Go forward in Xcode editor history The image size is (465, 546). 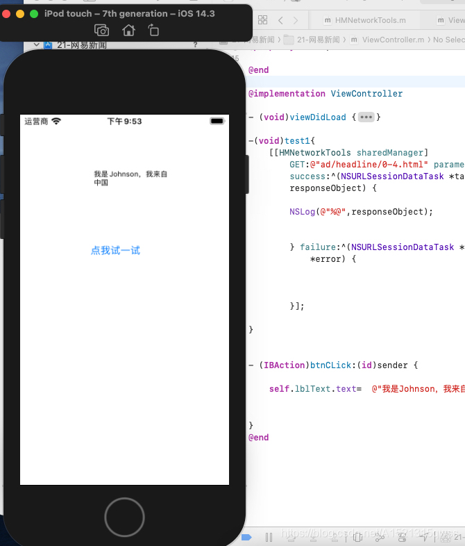click(x=296, y=20)
